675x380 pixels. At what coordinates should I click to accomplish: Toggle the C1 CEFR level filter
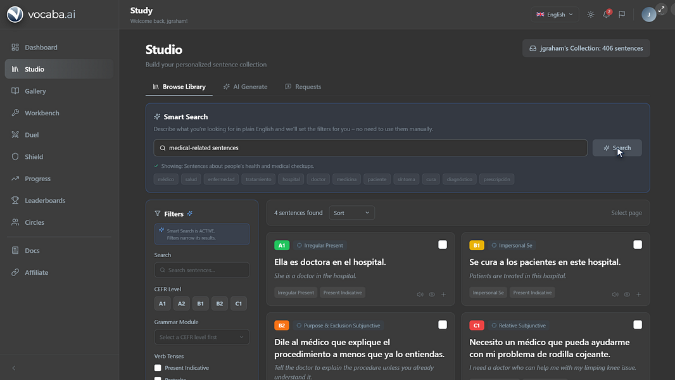pyautogui.click(x=239, y=303)
